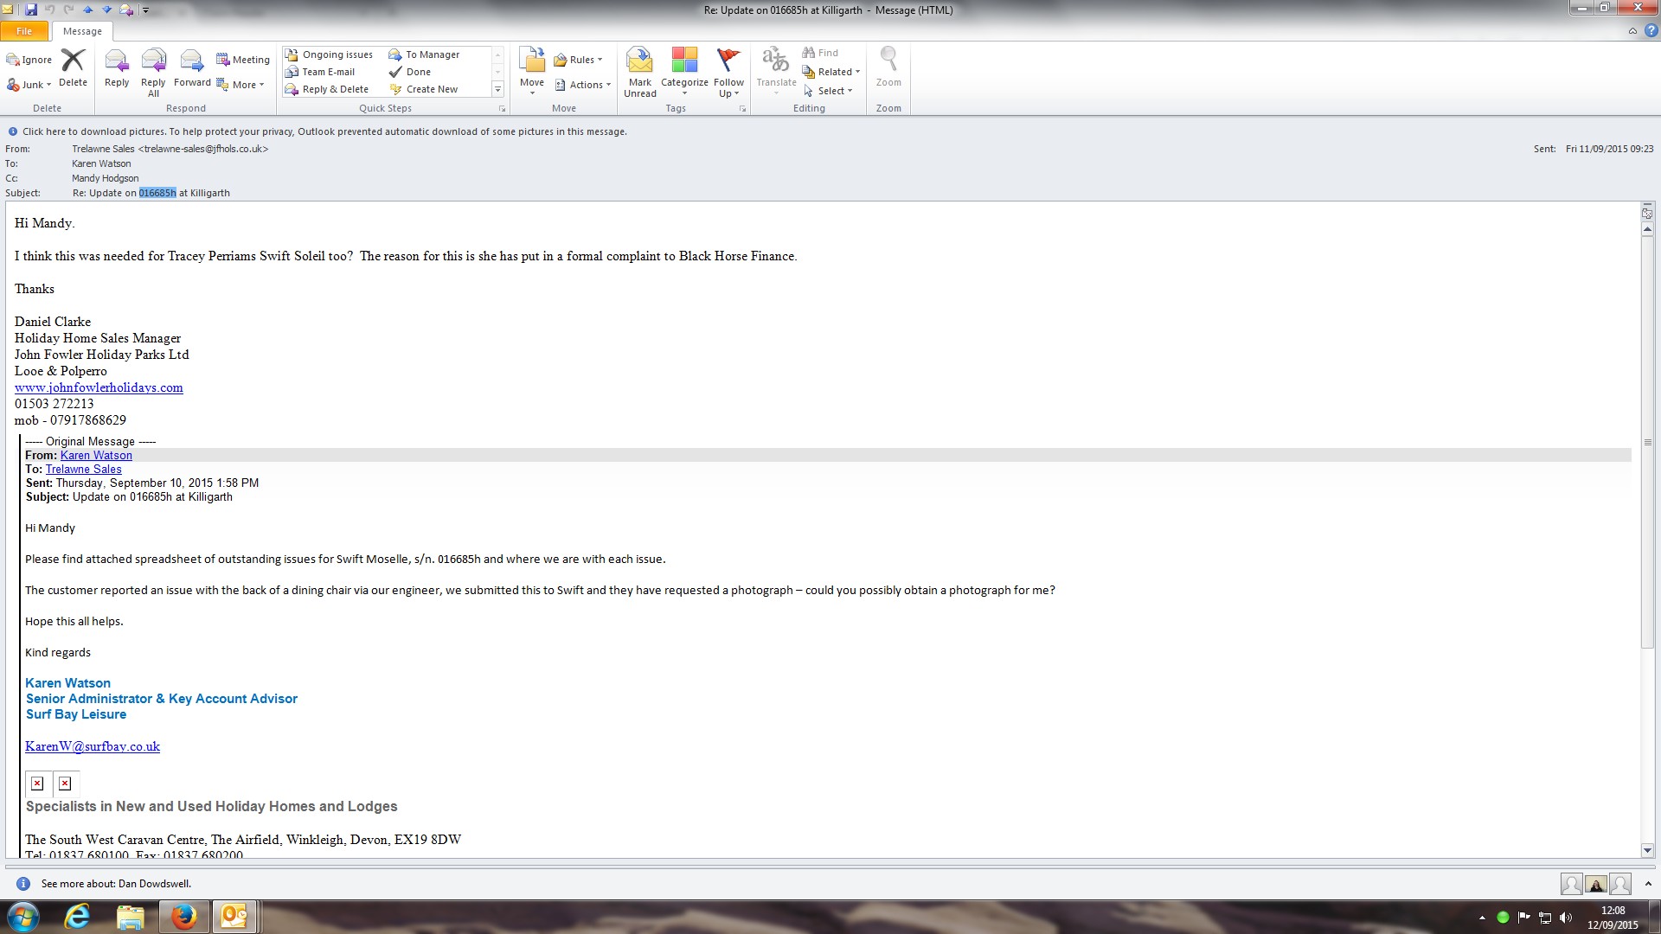Click the KarenW@surfbay.co.uk email link

(x=93, y=746)
